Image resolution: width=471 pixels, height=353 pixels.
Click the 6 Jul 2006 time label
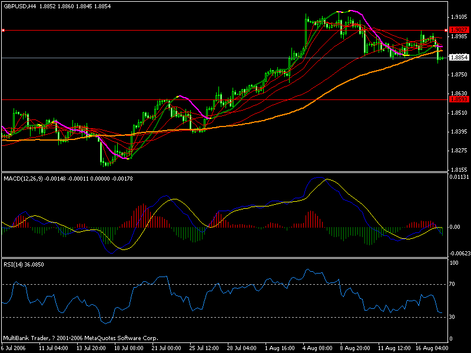[14, 348]
